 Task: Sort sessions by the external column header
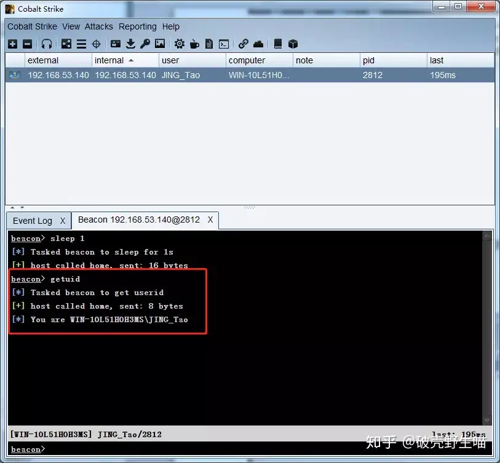click(58, 60)
